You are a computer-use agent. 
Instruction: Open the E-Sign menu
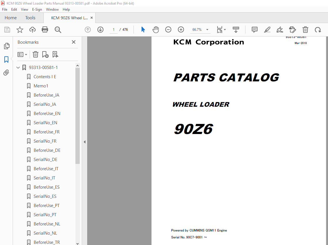point(37,9)
